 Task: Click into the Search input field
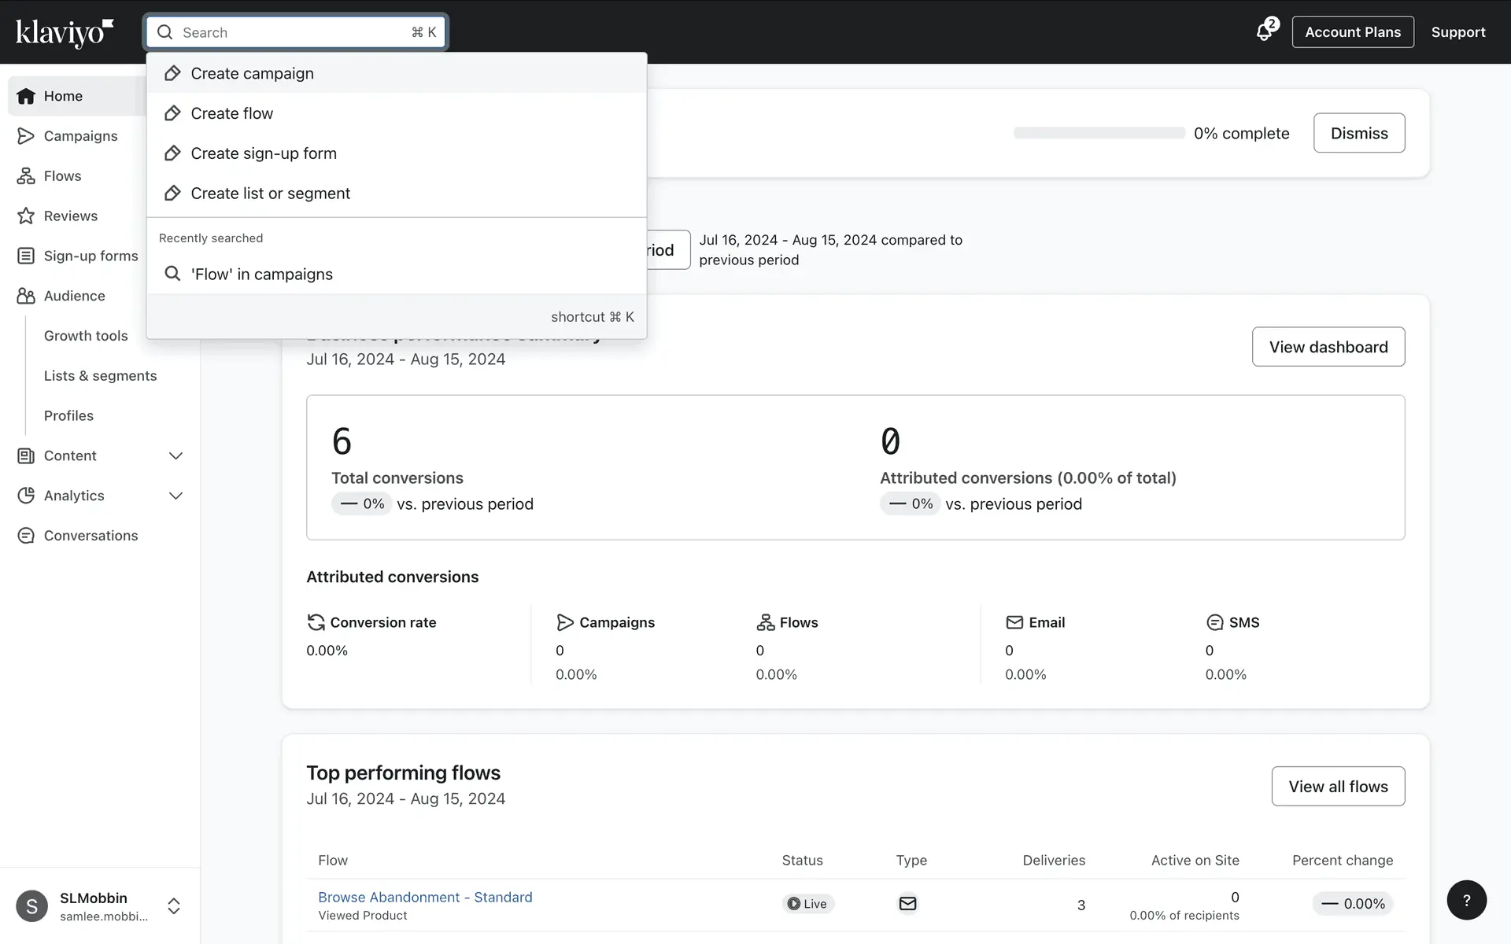(291, 32)
